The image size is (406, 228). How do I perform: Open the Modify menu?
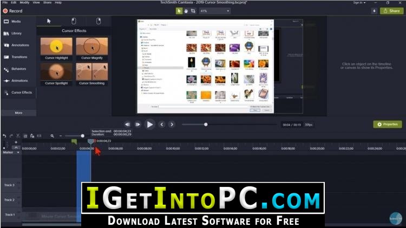pyautogui.click(x=24, y=2)
